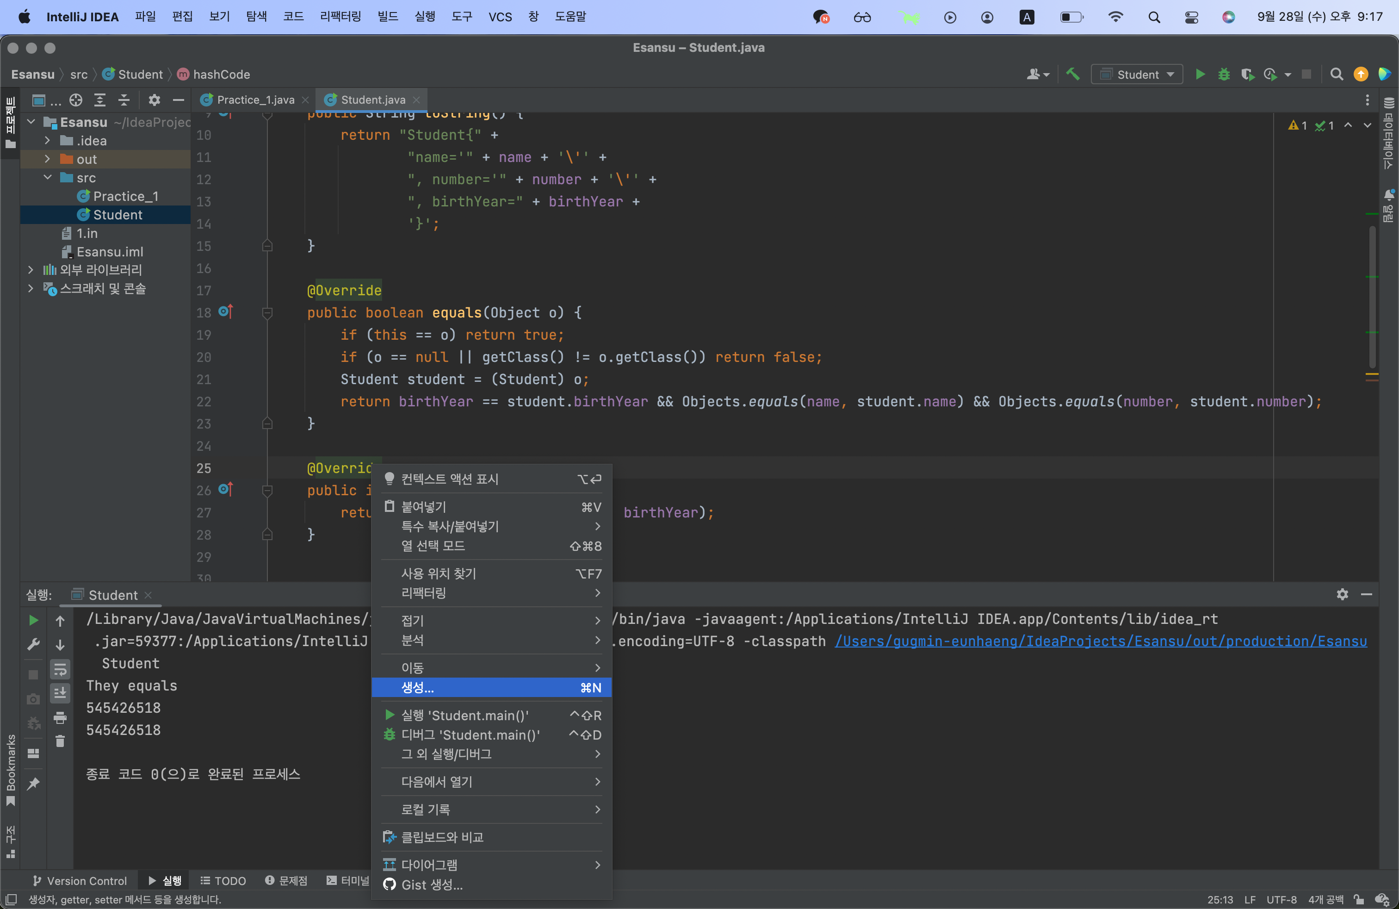Viewport: 1399px width, 909px height.
Task: Click the Run with Coverage icon
Action: tap(1247, 74)
